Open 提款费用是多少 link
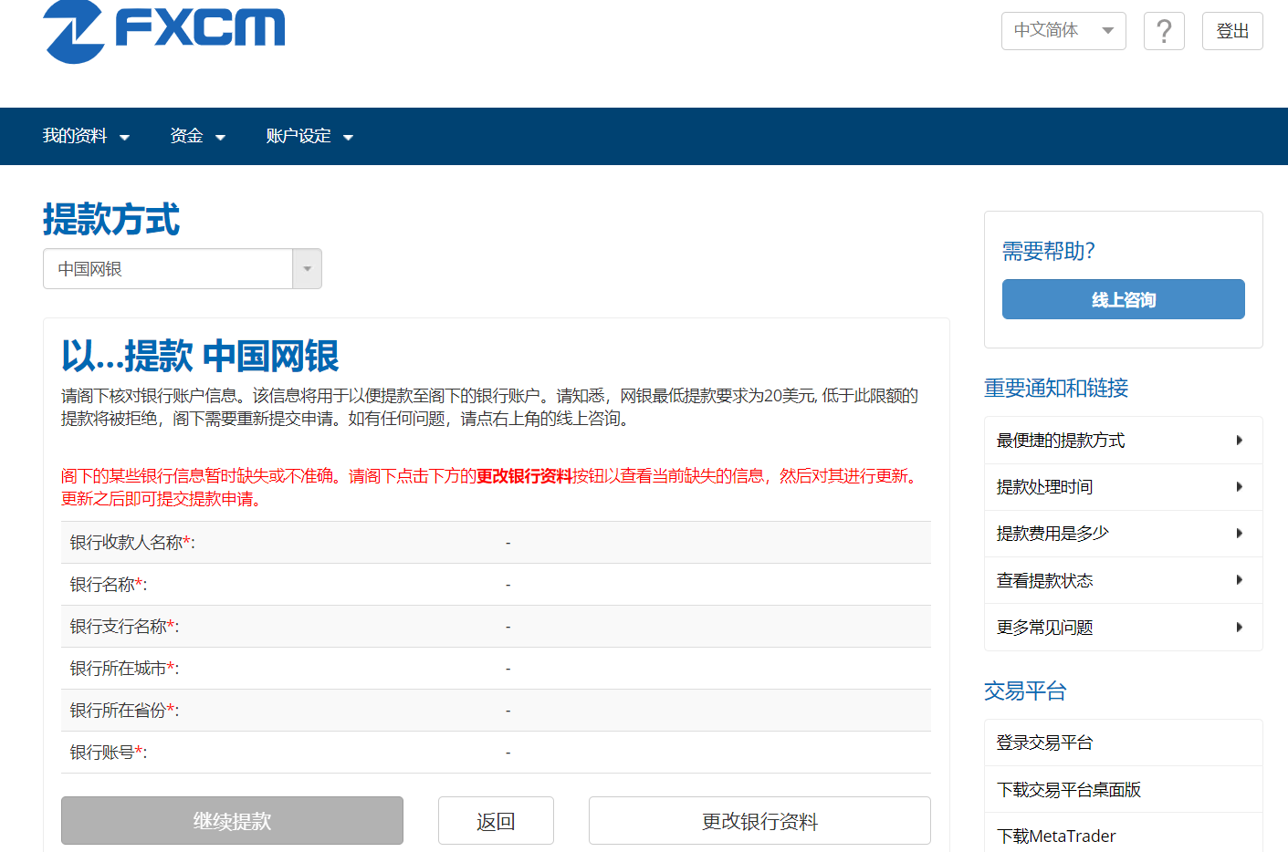Screen dimensions: 1288x852 [1124, 534]
